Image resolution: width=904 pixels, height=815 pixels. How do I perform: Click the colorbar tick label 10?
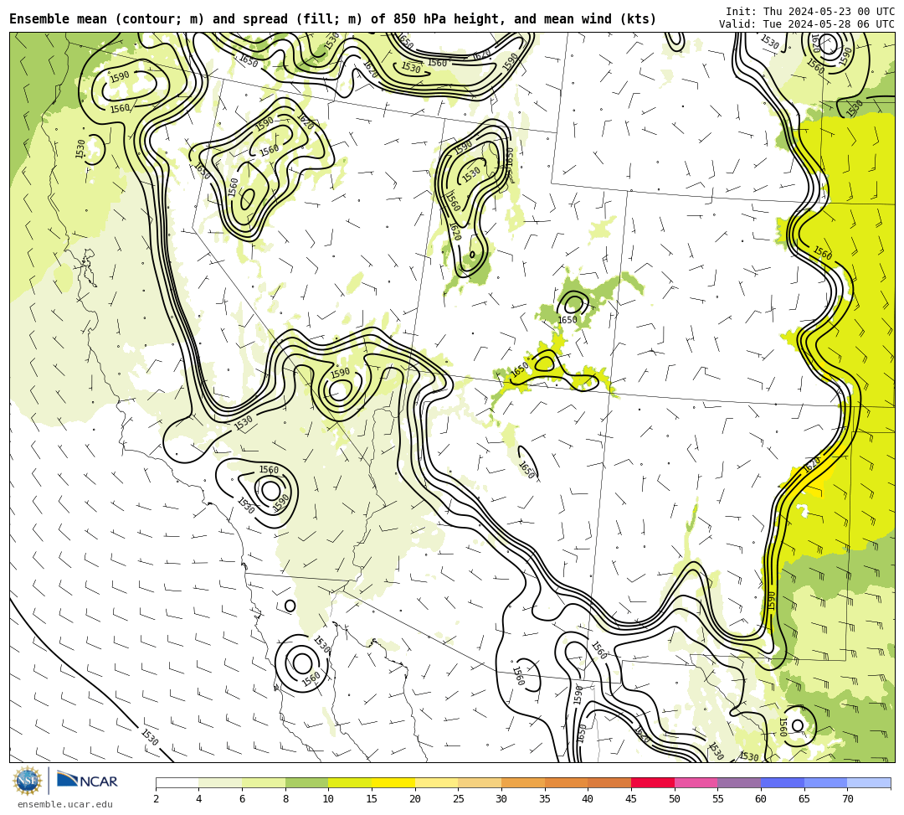(328, 799)
